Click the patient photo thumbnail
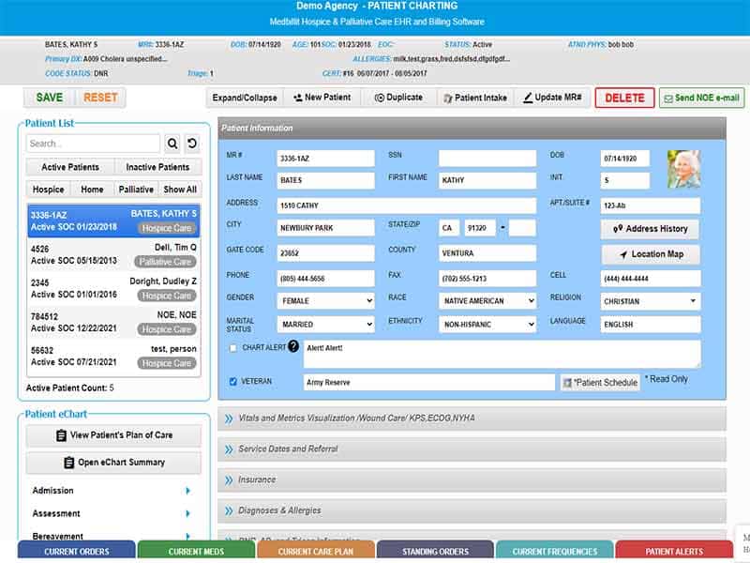 [x=684, y=169]
